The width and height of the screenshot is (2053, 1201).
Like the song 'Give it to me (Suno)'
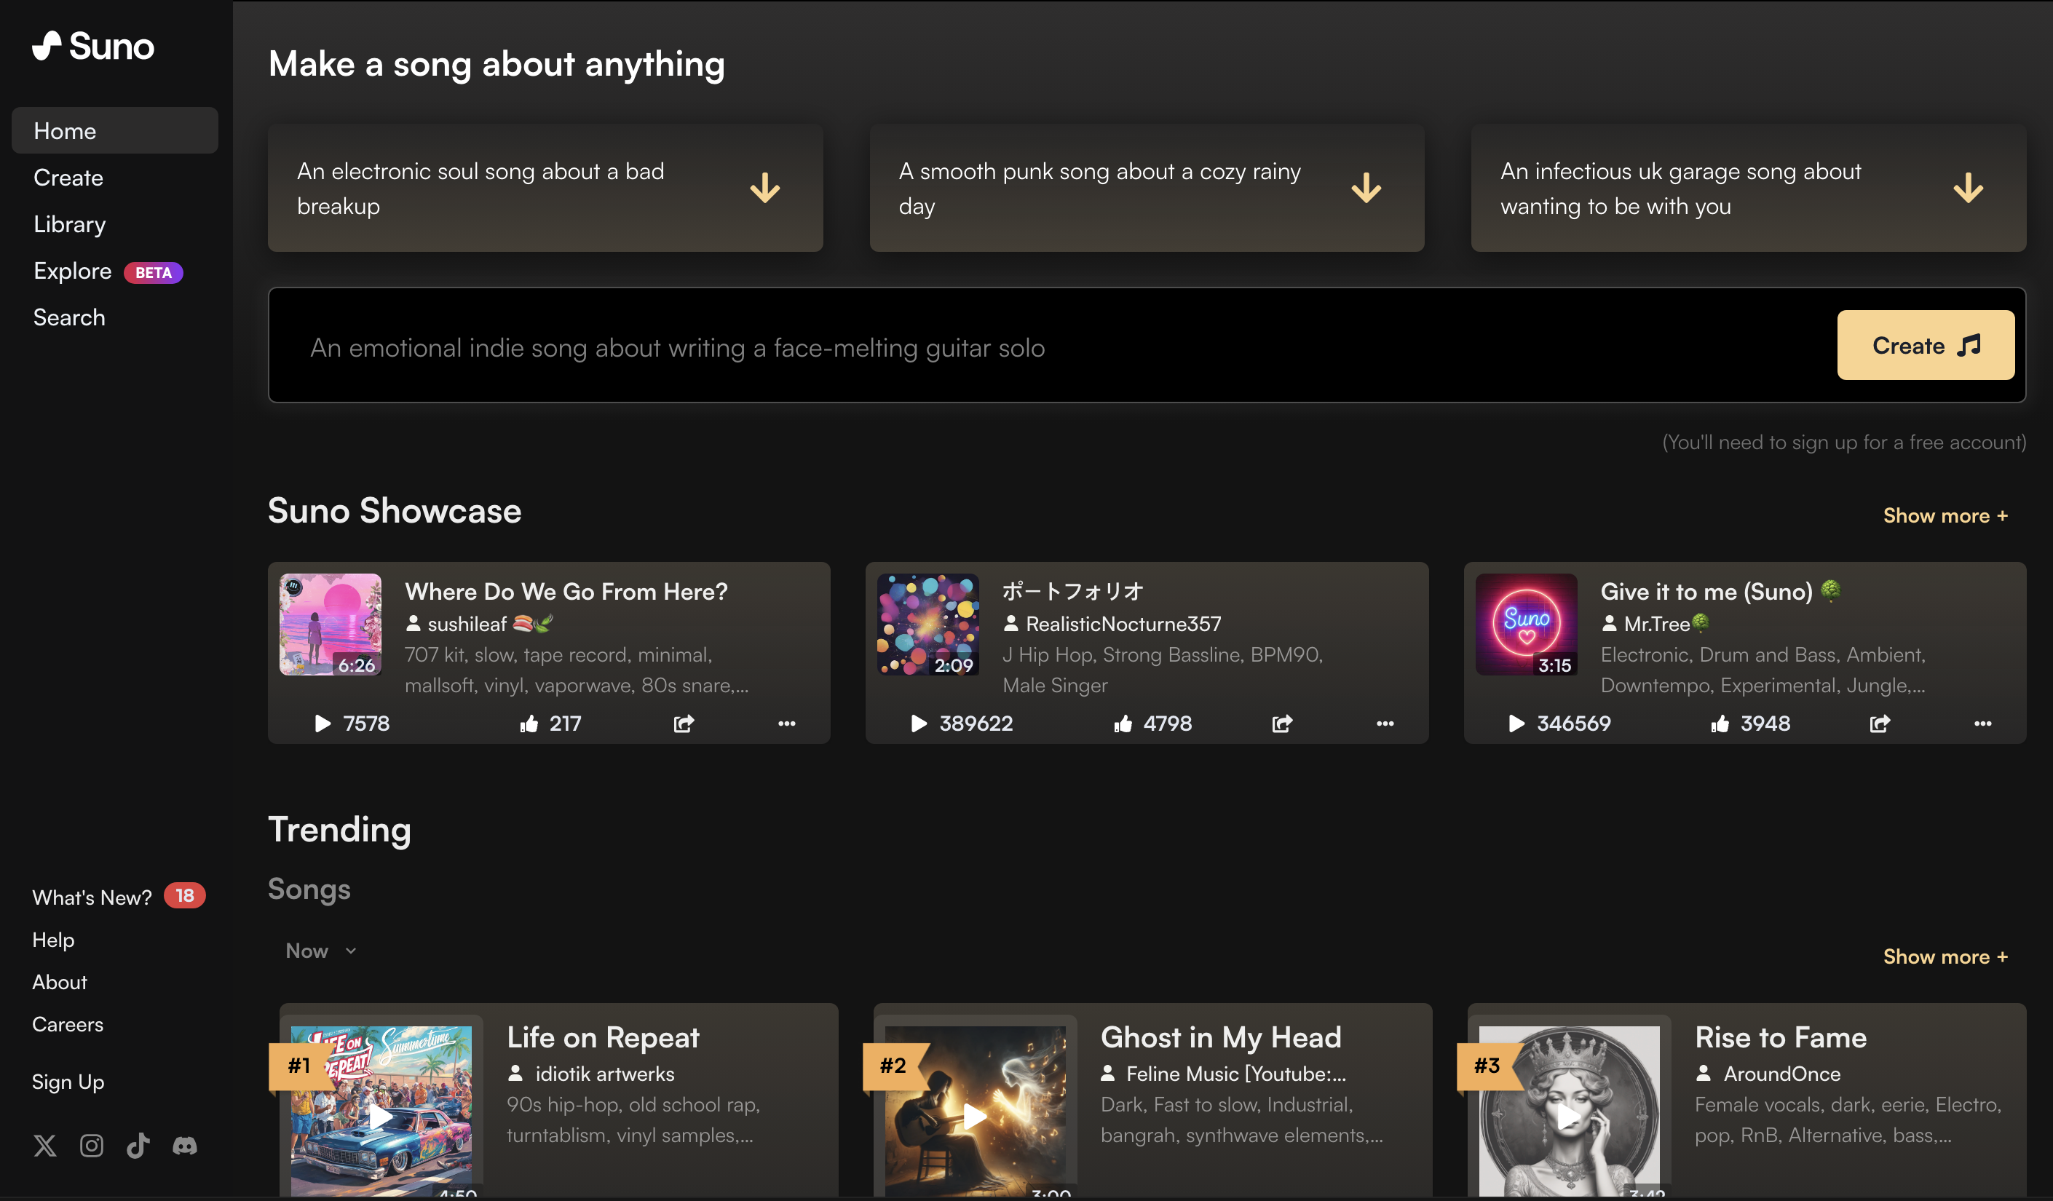(1720, 724)
